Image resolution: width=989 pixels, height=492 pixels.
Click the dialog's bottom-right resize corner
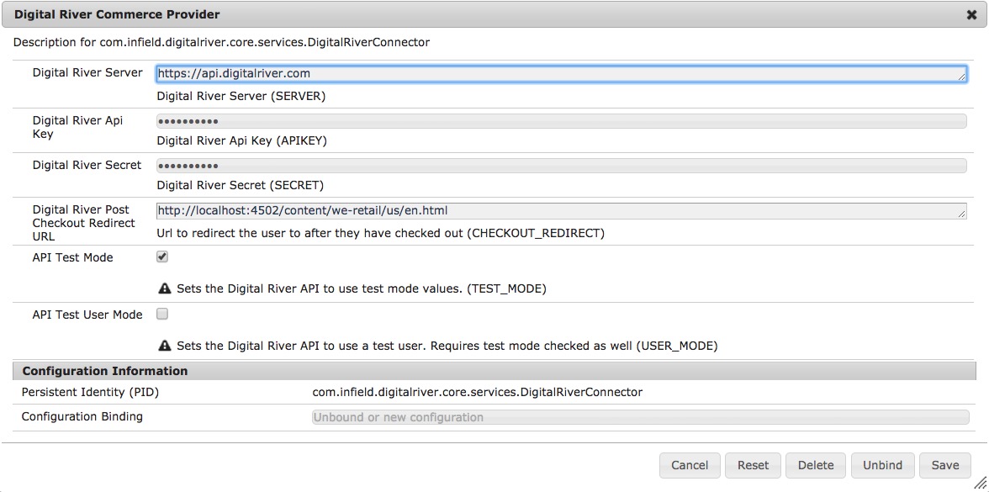[981, 484]
